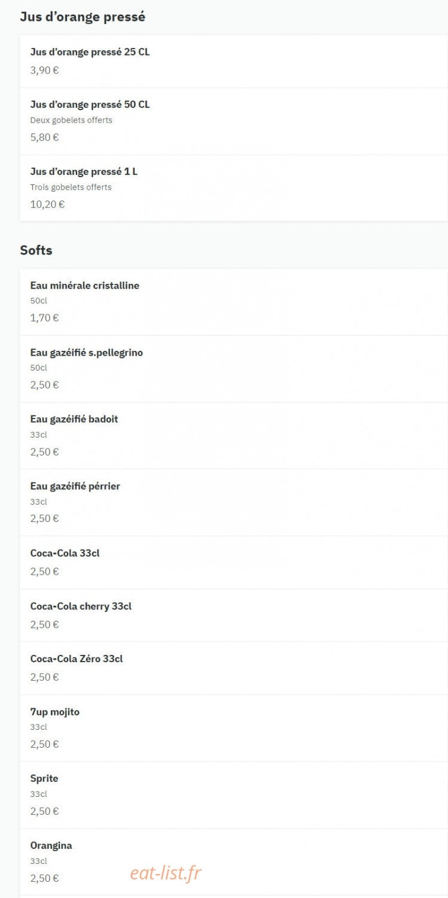Select Eau gazéifié pérrier item
This screenshot has width=448, height=898.
(x=234, y=502)
